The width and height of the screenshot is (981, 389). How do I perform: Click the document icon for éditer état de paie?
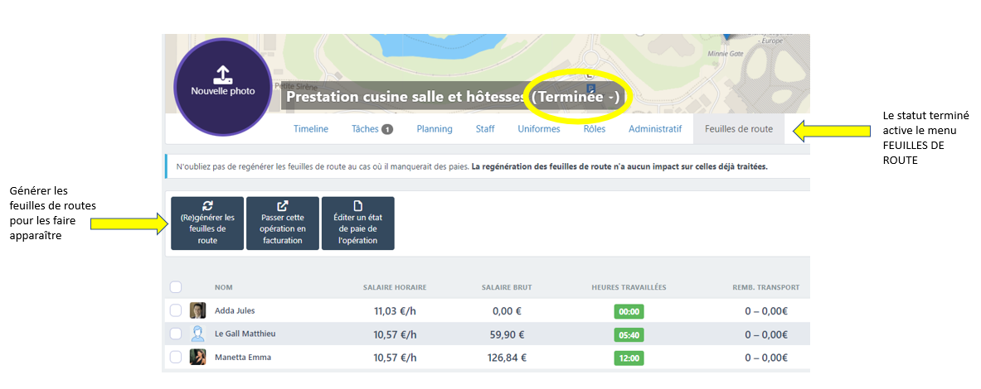click(x=358, y=206)
